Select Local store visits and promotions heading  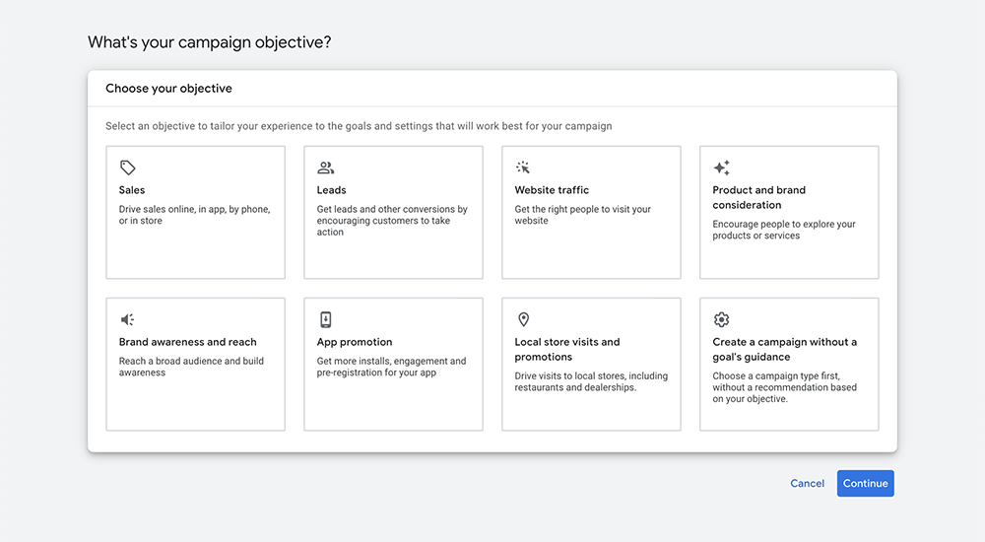click(567, 349)
